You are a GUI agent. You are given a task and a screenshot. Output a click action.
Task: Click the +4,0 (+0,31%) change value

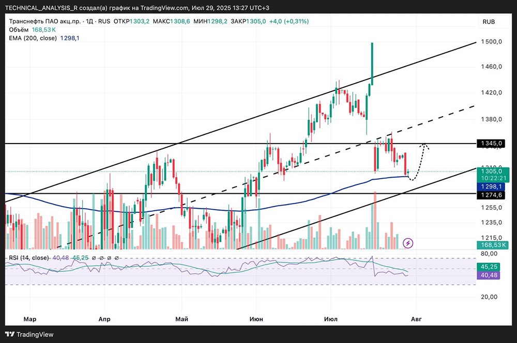289,21
